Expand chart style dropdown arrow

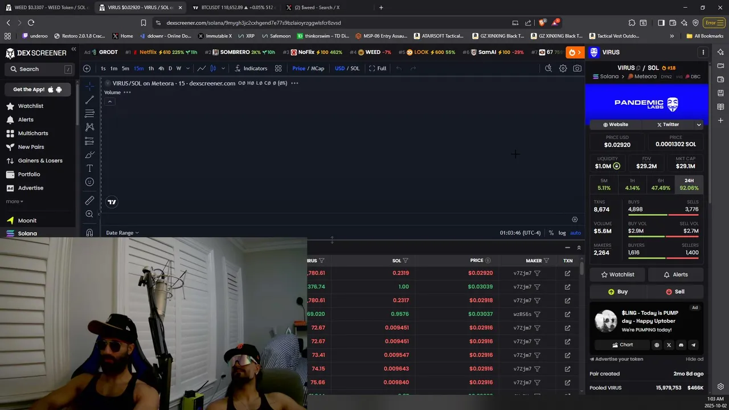point(223,68)
